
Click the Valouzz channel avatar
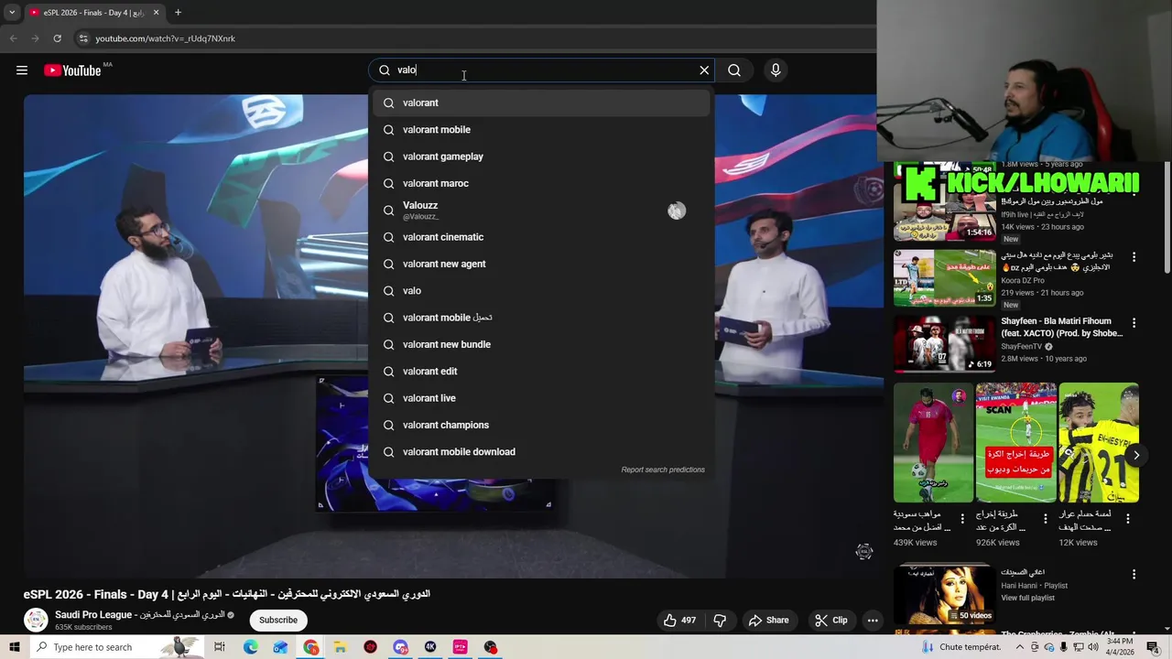677,211
